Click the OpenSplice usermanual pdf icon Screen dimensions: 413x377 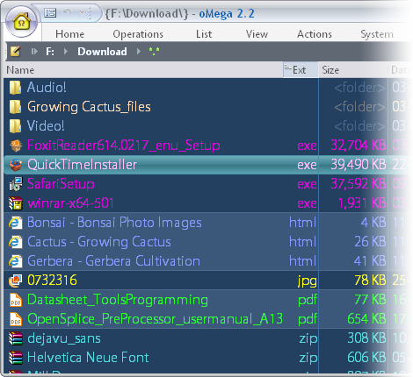[16, 319]
